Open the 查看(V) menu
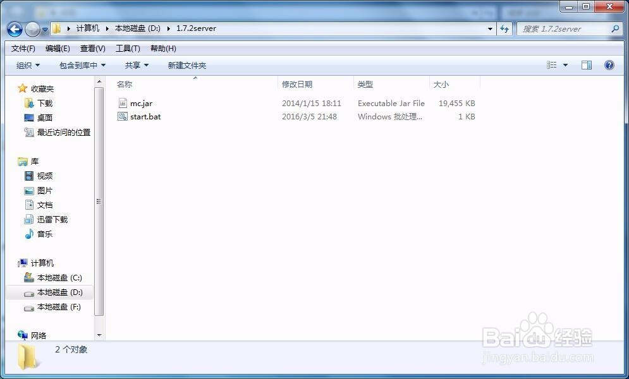Image resolution: width=629 pixels, height=379 pixels. pos(93,49)
